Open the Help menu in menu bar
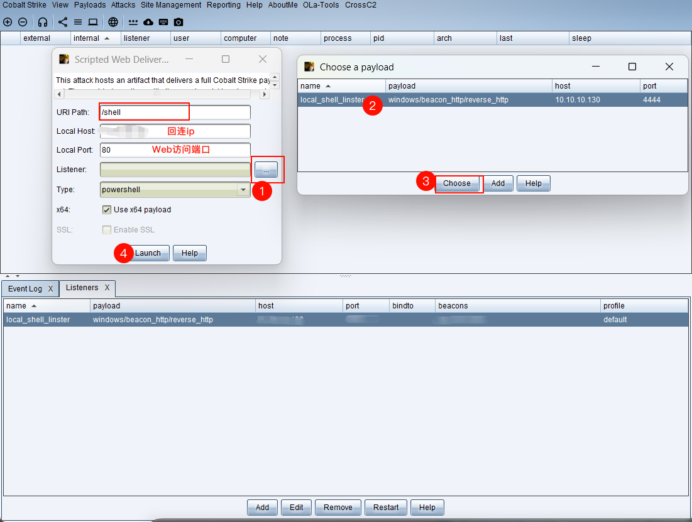Screen dimensions: 692x522 [254, 5]
